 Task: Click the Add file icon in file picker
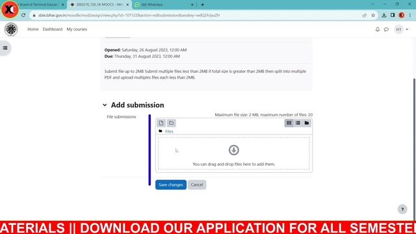pos(161,123)
